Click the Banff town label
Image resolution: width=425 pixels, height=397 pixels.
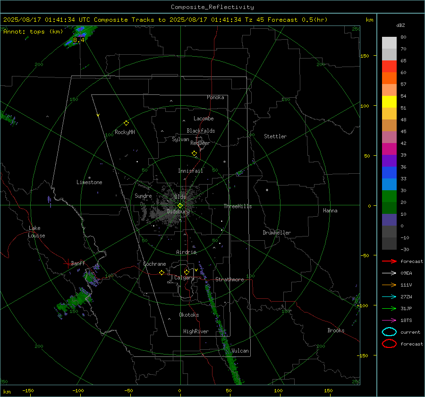(78, 263)
